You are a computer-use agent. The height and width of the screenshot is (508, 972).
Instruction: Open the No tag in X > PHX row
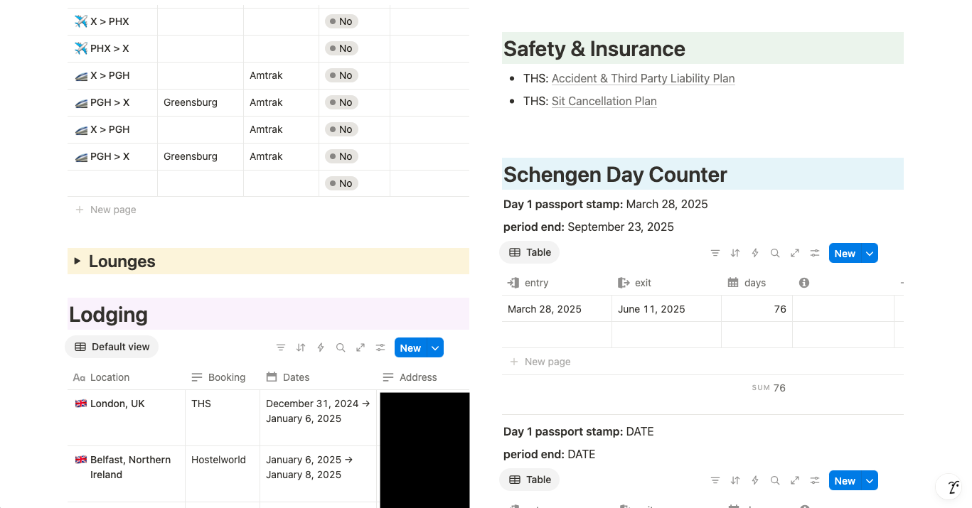click(x=341, y=21)
